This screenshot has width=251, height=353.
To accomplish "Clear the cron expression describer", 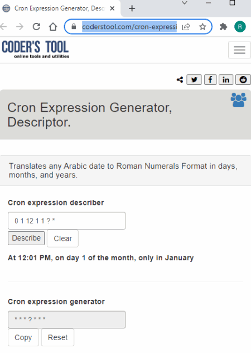I will click(x=62, y=238).
